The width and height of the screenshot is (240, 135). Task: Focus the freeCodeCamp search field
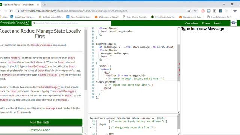click(71, 23)
